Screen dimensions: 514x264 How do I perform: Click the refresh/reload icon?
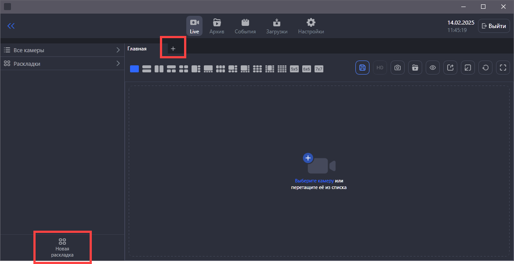pos(485,68)
